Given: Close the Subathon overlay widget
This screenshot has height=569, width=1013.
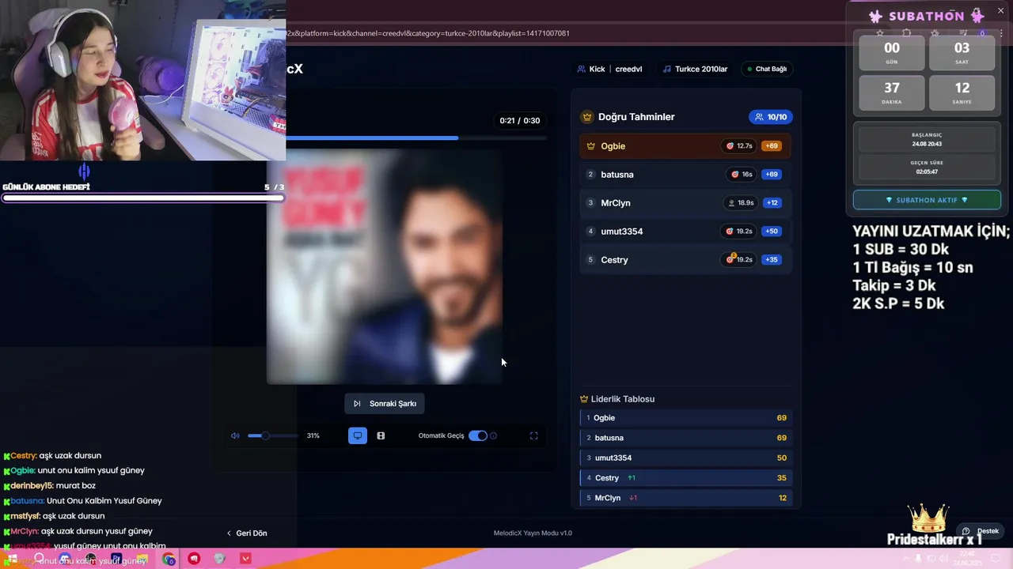Looking at the screenshot, I should coord(1000,10).
